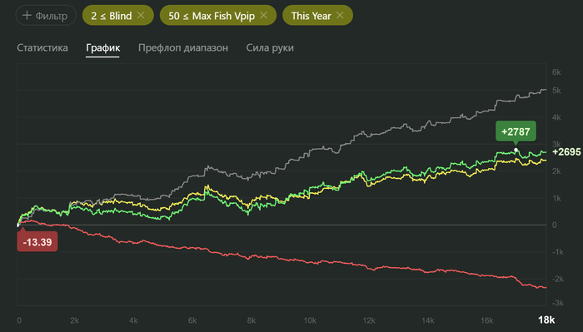Click the -13.39 red tooltip label
Screen dimensions: 583x332
[x=37, y=242]
